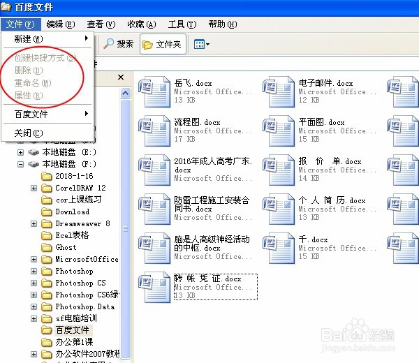The height and width of the screenshot is (363, 419).
Task: Expand the sf电脑培训 folder node
Action: (x=34, y=318)
